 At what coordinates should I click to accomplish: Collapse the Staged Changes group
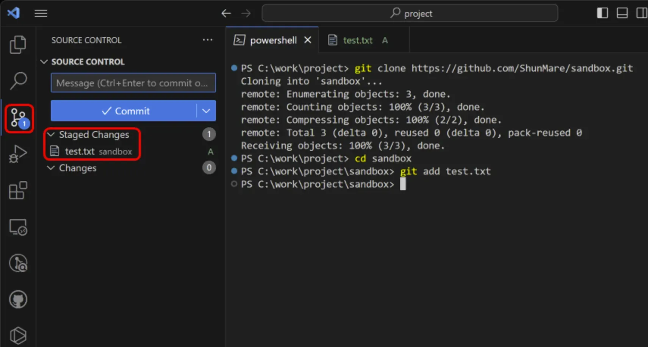point(51,134)
